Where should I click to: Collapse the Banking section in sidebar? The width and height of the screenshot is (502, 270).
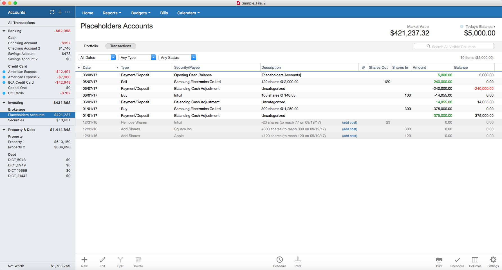[4, 31]
